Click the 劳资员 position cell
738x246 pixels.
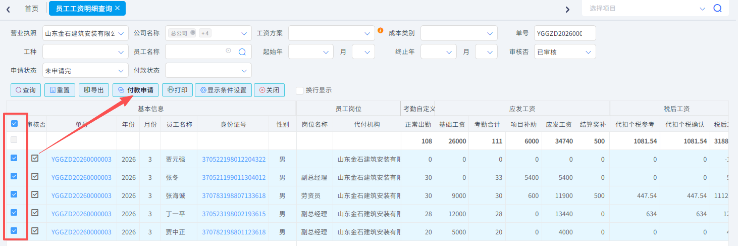(314, 195)
